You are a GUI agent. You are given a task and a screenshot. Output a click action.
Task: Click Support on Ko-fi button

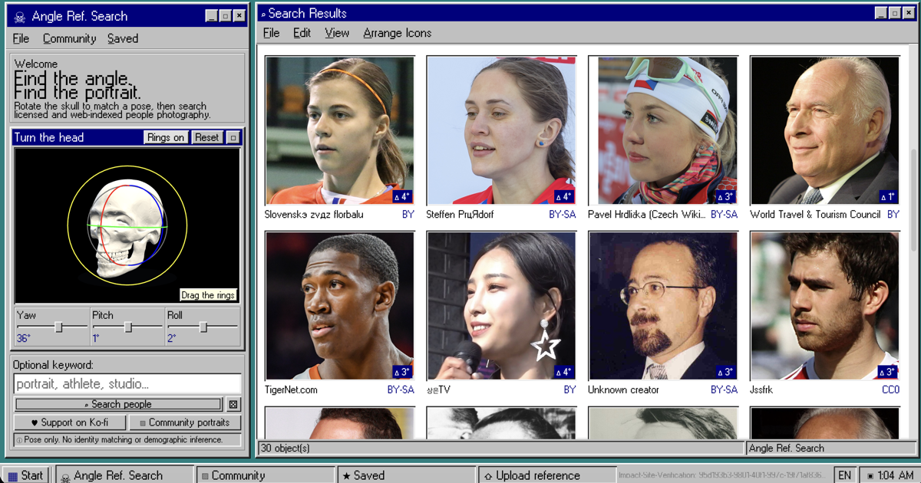70,422
